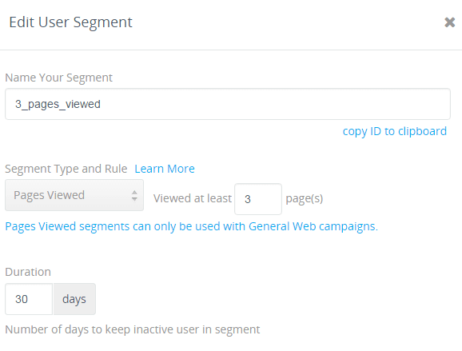Click the inactive user duration help text
The image size is (462, 351).
point(133,329)
